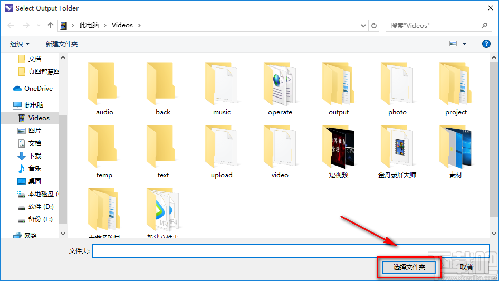
Task: Open 备份 (E:) drive
Action: tap(35, 219)
